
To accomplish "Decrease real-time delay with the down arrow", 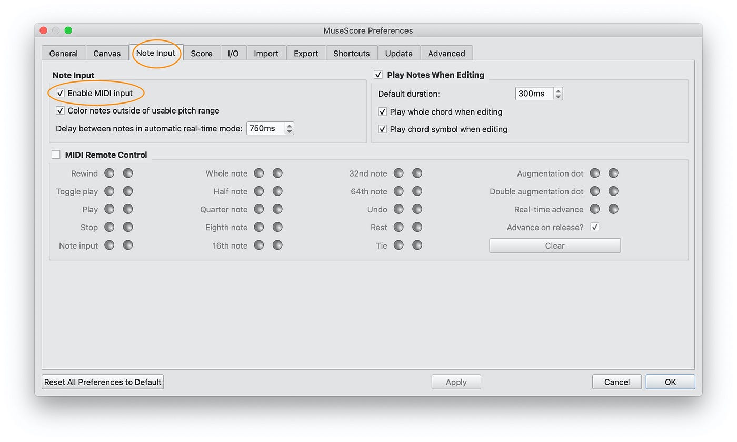I will point(290,131).
